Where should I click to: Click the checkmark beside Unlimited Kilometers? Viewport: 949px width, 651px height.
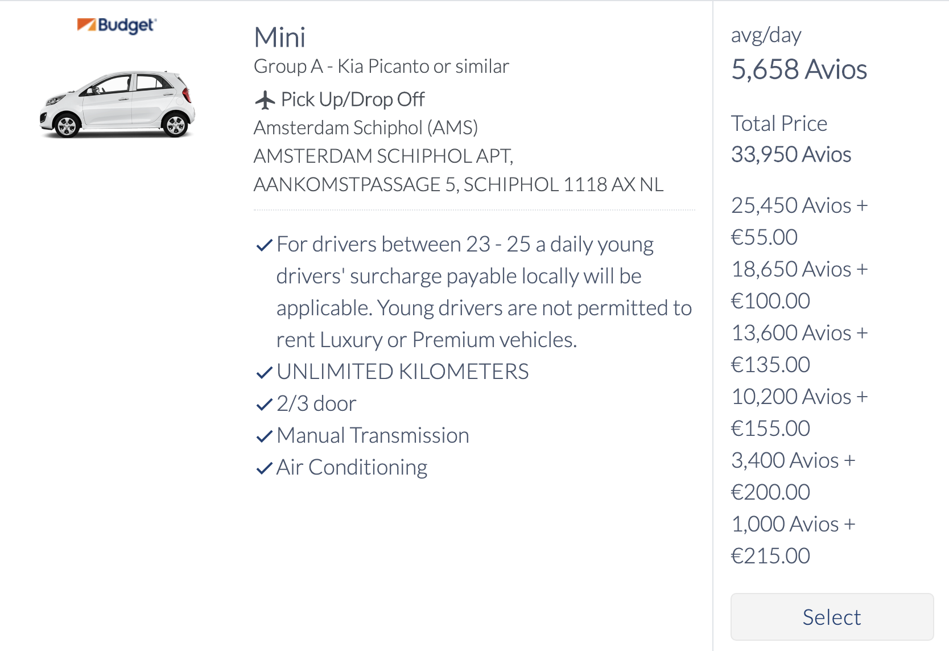pos(264,373)
